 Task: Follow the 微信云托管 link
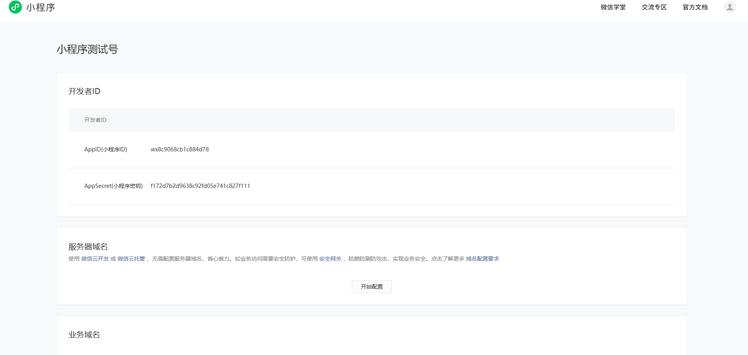pos(131,259)
